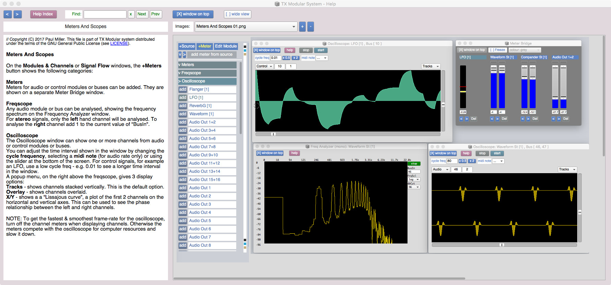Open the Help Index
The width and height of the screenshot is (611, 285).
[43, 14]
